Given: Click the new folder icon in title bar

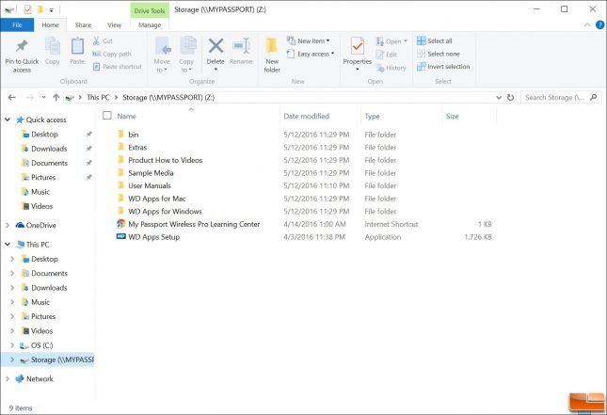Looking at the screenshot, I should (x=40, y=8).
